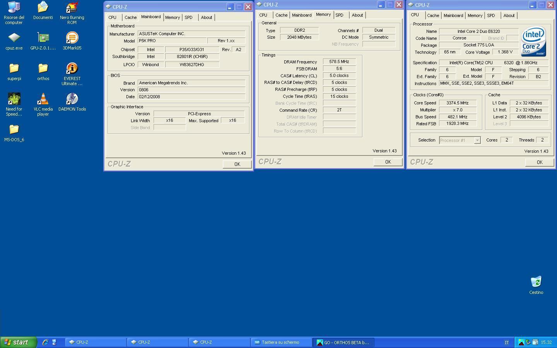Switch to CPU tab in Memory window
Image resolution: width=557 pixels, height=348 pixels.
(x=263, y=15)
